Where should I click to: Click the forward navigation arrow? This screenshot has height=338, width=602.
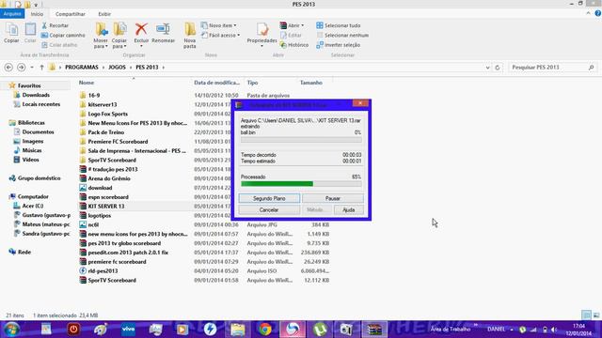tap(21, 67)
